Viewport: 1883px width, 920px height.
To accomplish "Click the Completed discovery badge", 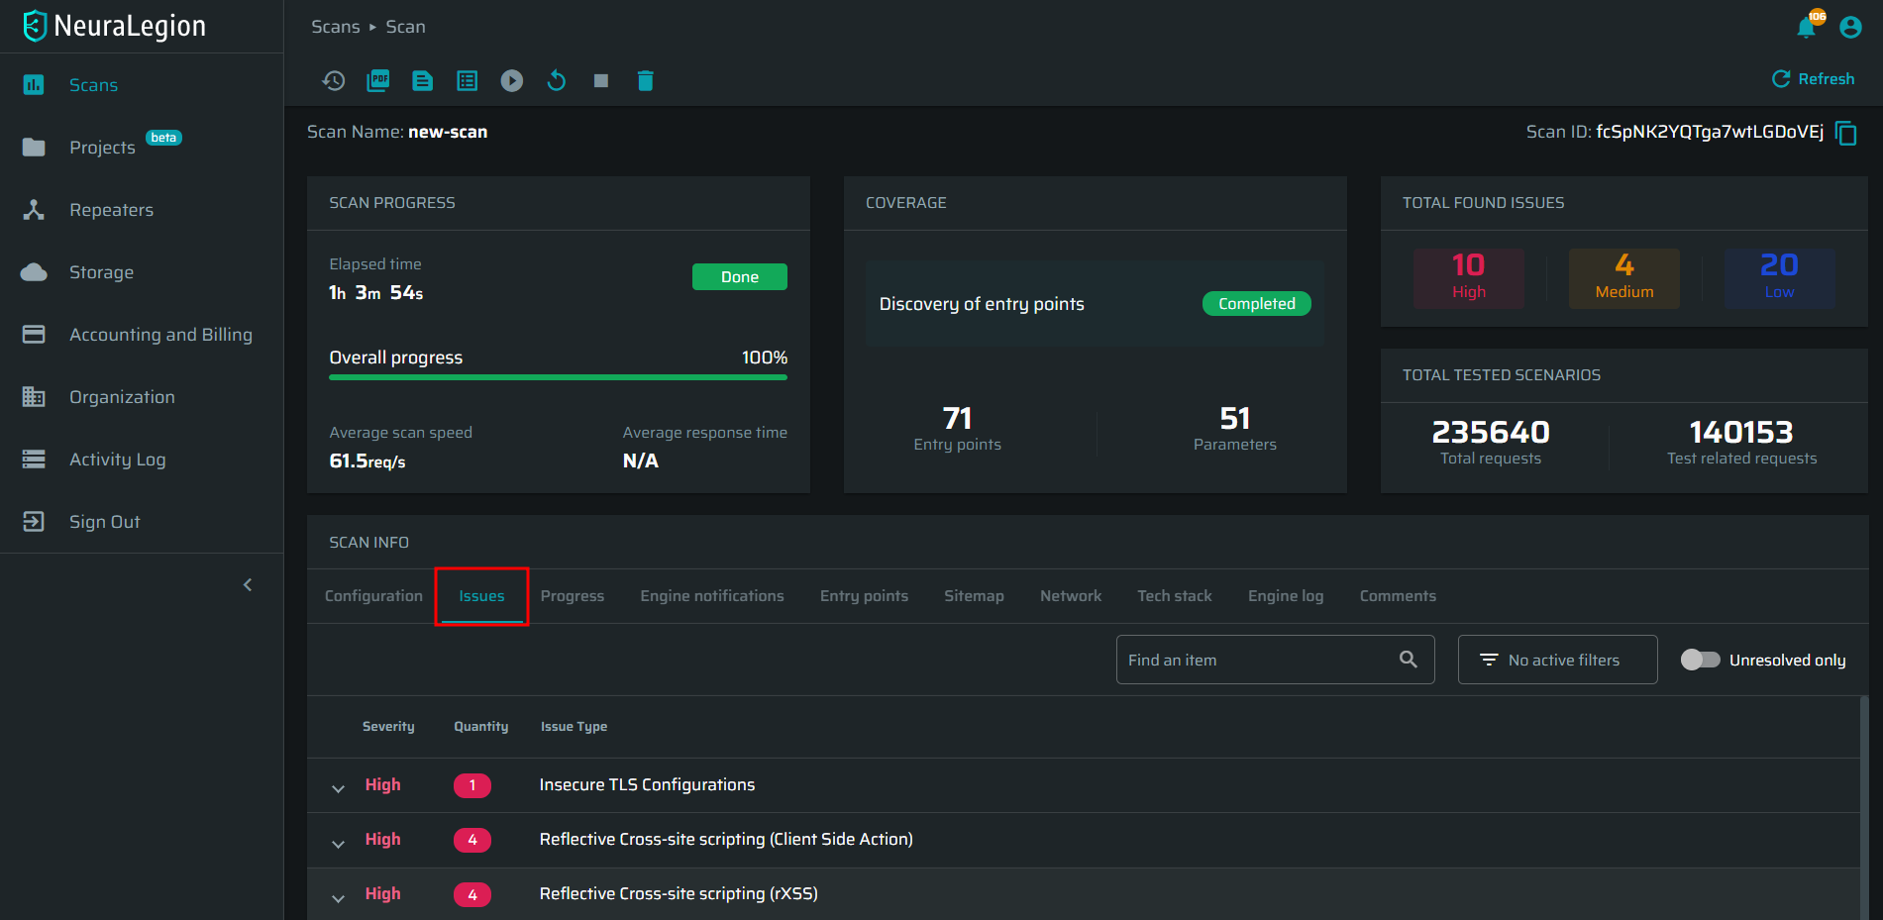I will [1256, 304].
